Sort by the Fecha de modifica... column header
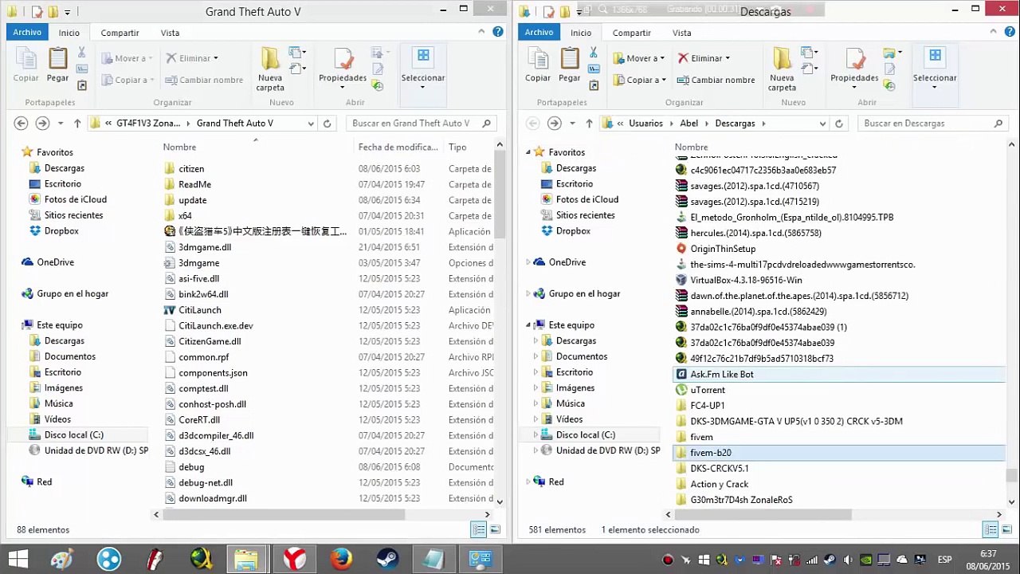1020x574 pixels. point(398,147)
